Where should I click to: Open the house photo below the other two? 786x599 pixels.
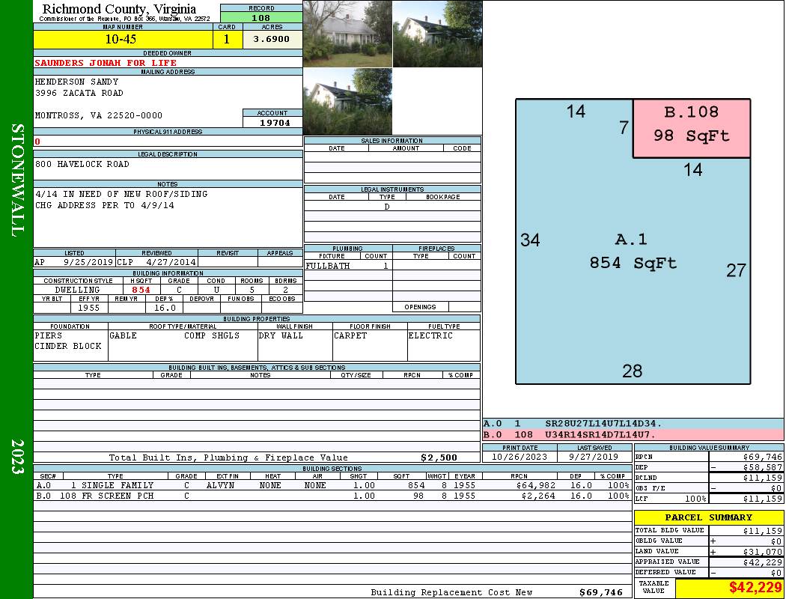coord(347,102)
